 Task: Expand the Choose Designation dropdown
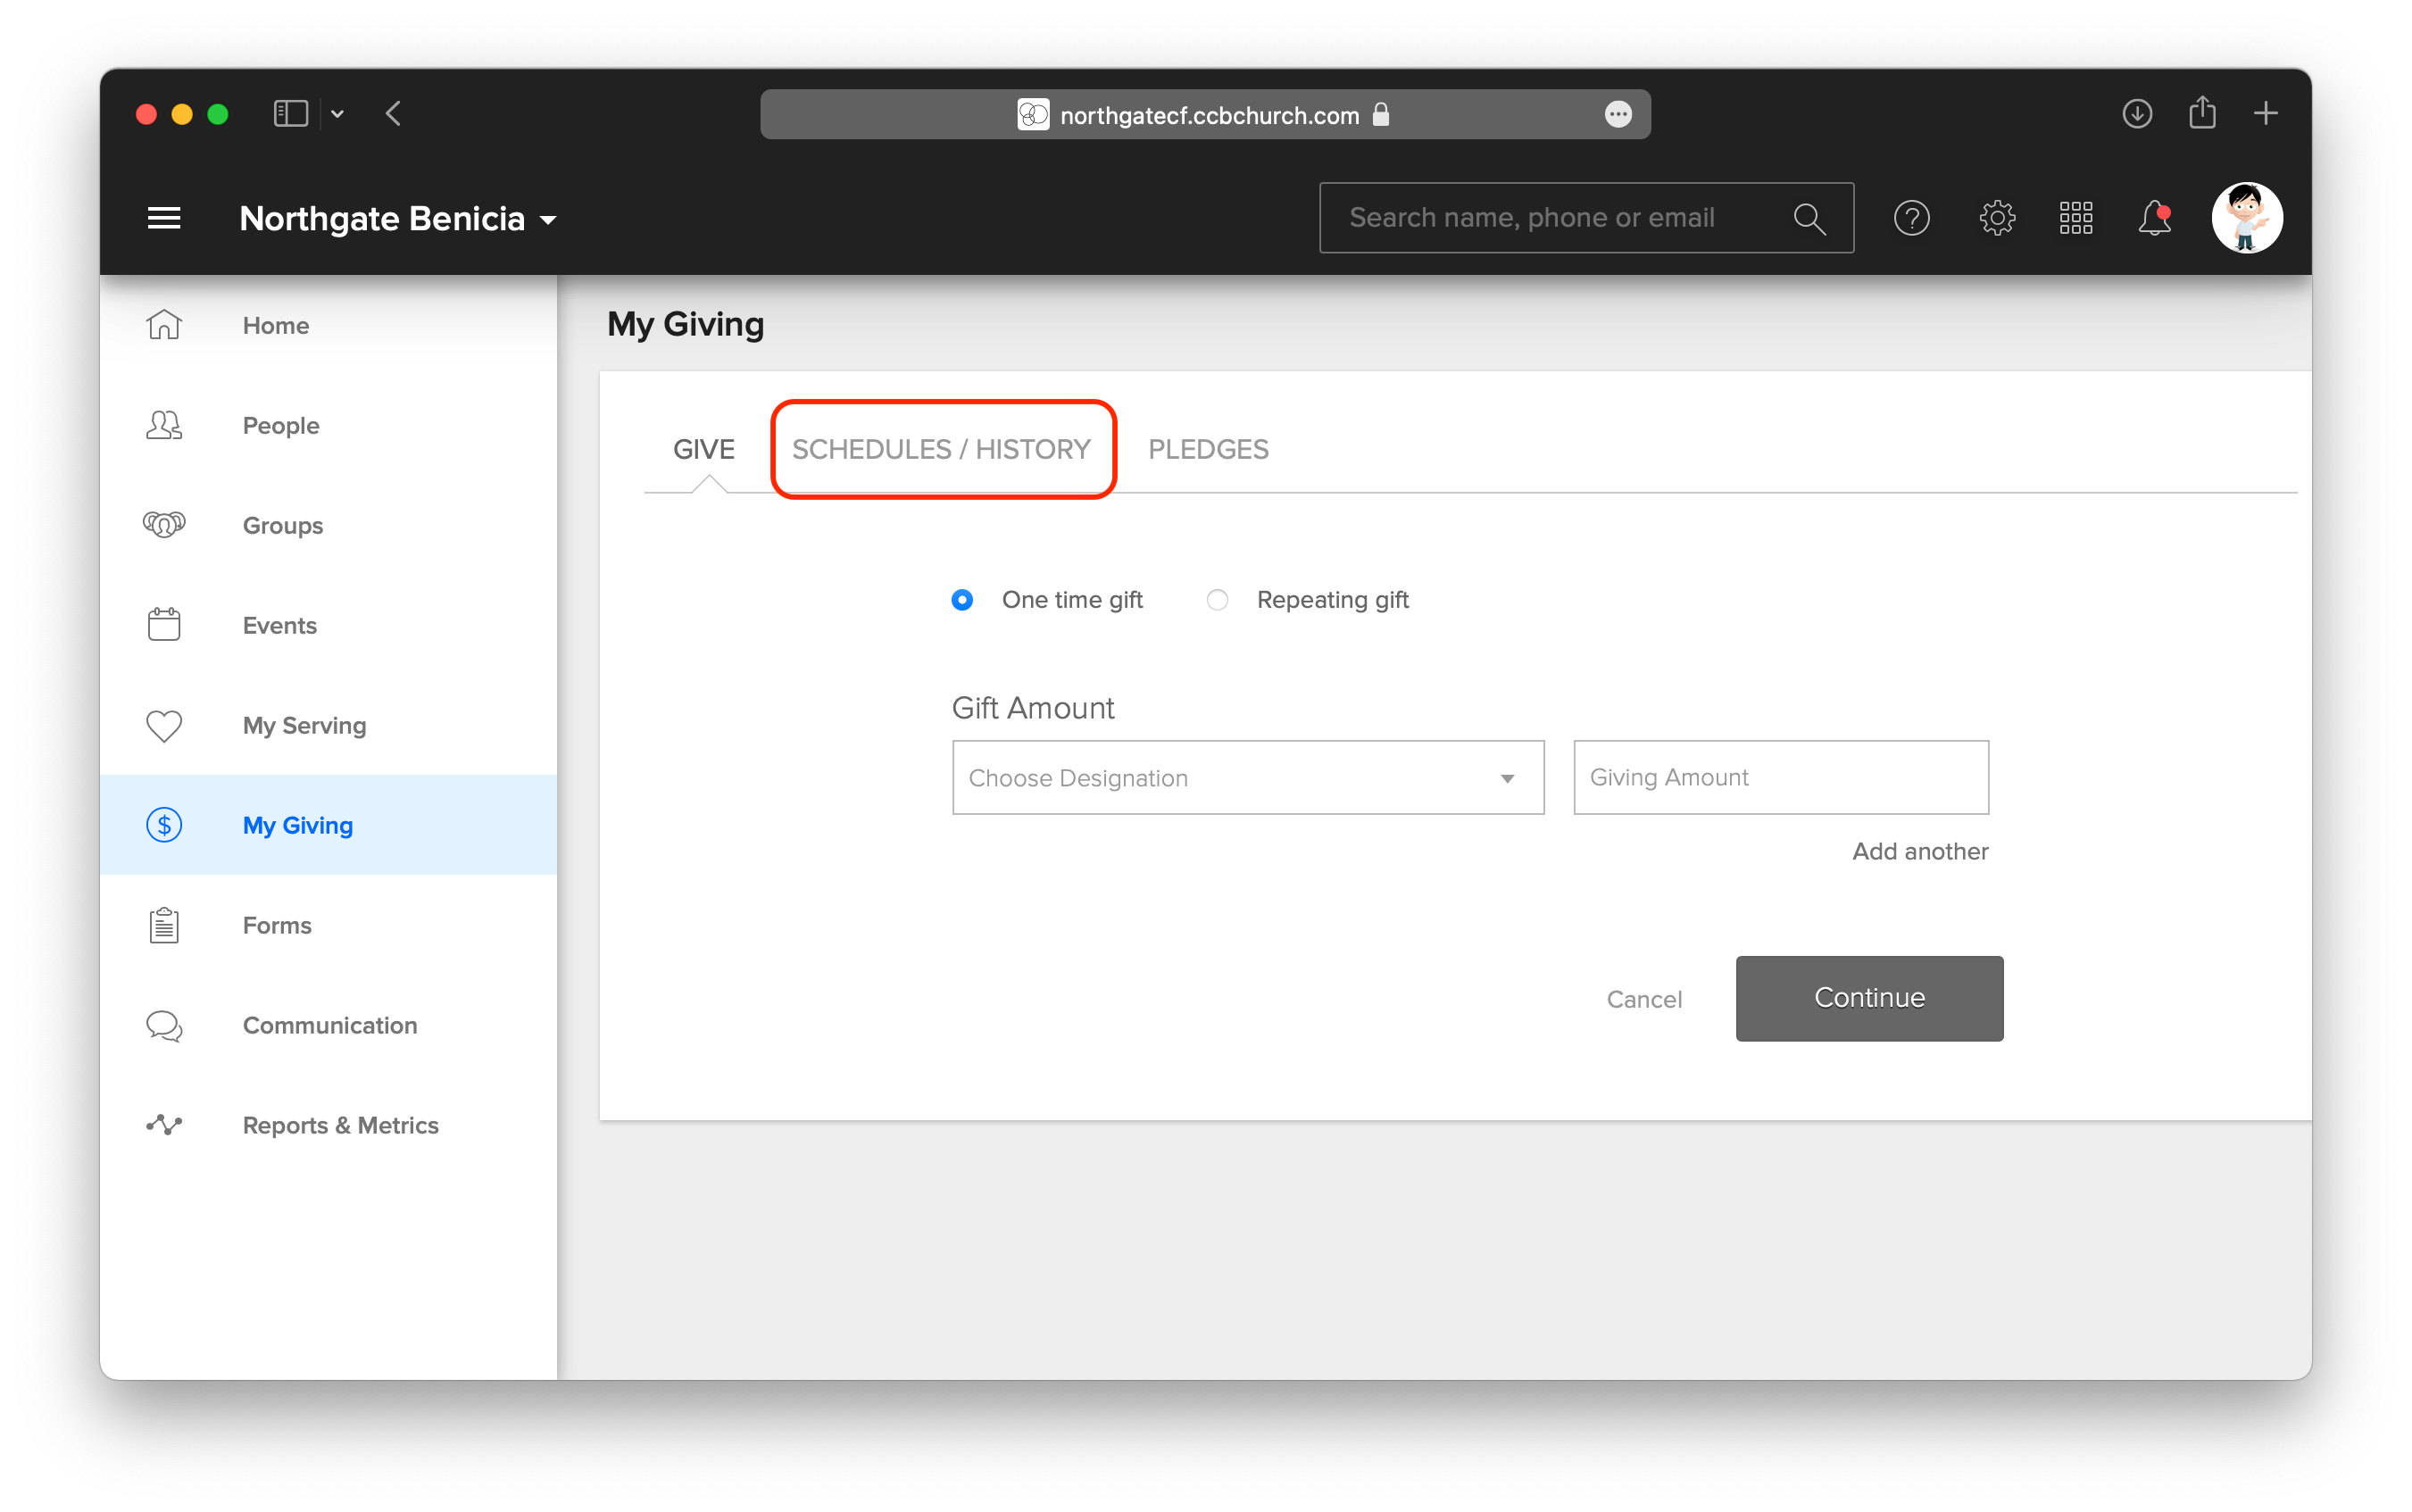coord(1243,775)
